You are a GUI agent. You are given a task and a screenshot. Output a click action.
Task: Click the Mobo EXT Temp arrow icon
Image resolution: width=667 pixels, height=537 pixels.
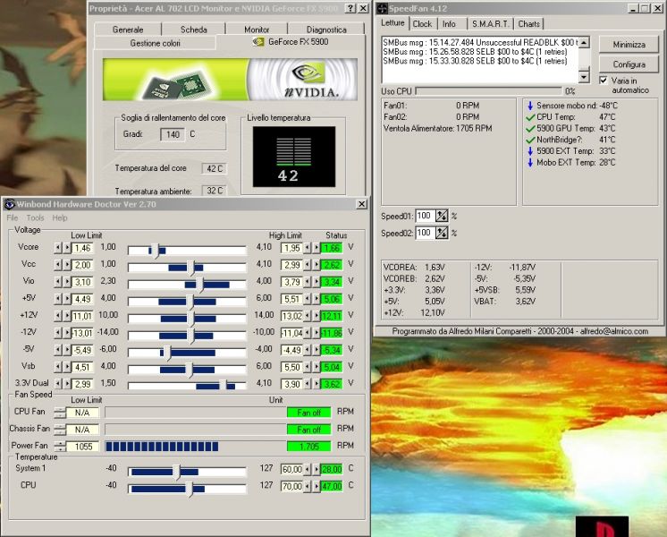530,163
